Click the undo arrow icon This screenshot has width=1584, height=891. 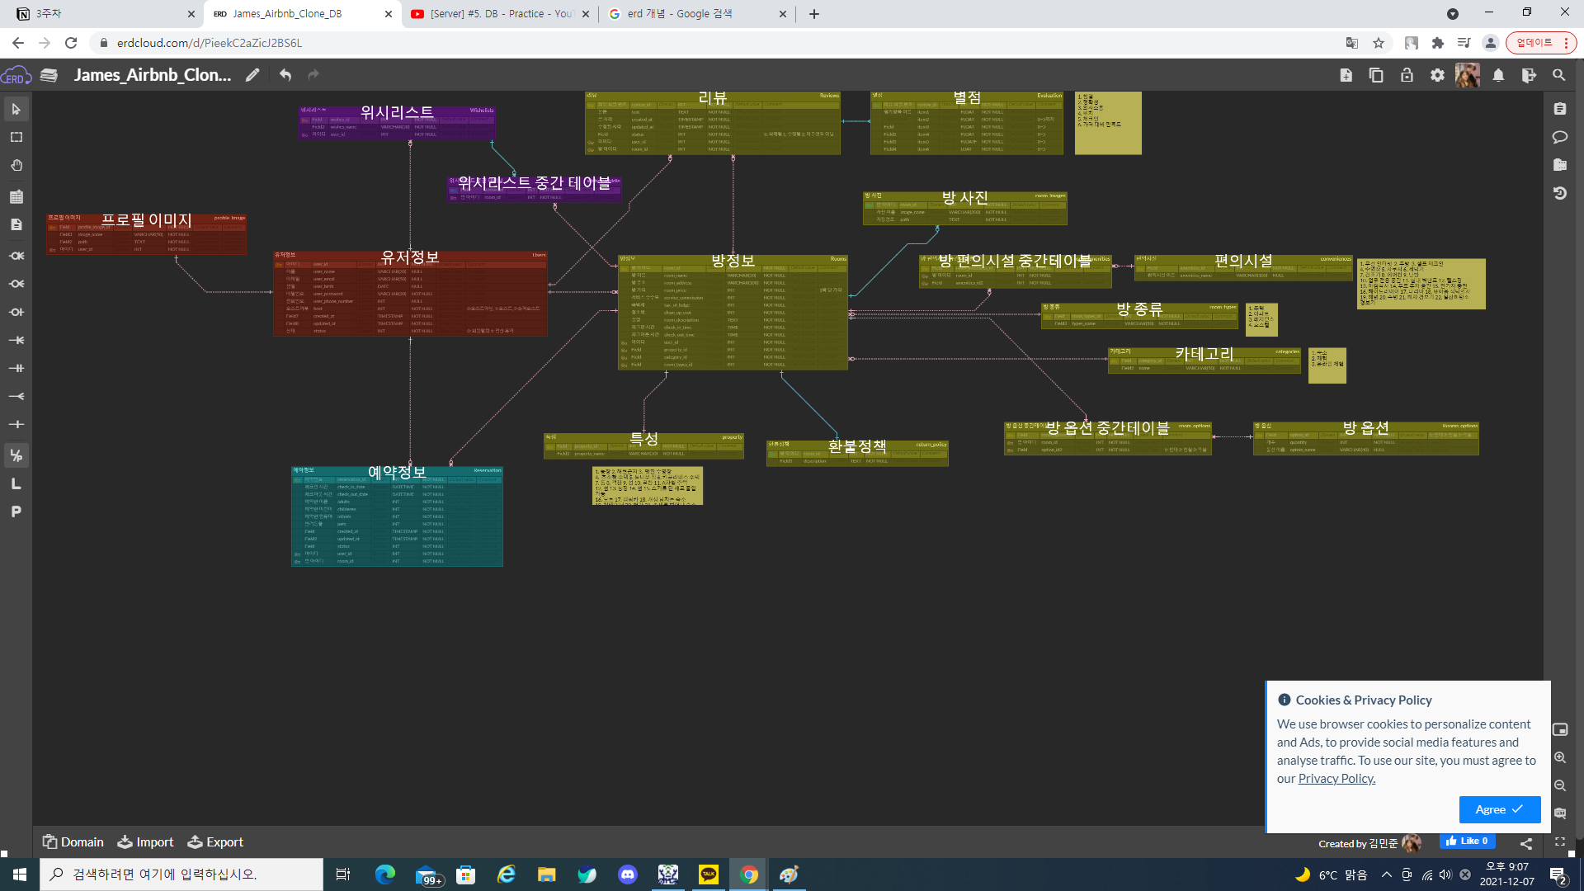point(285,75)
